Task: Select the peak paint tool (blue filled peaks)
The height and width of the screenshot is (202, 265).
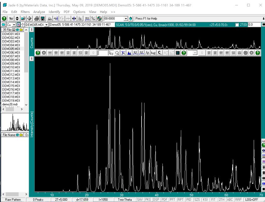Action: [x=129, y=53]
